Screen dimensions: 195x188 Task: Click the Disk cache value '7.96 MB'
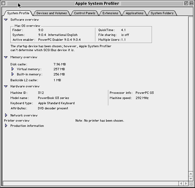point(60,64)
